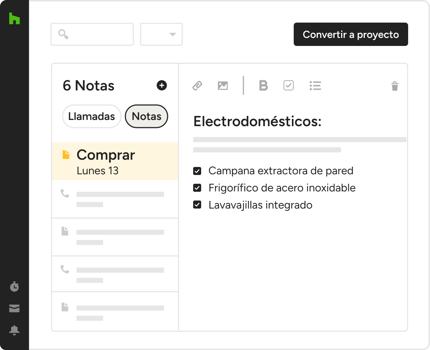The height and width of the screenshot is (350, 430).
Task: Focus the search input field
Action: (x=92, y=34)
